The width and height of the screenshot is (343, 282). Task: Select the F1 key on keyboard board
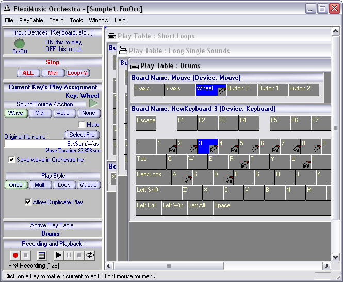pyautogui.click(x=187, y=123)
